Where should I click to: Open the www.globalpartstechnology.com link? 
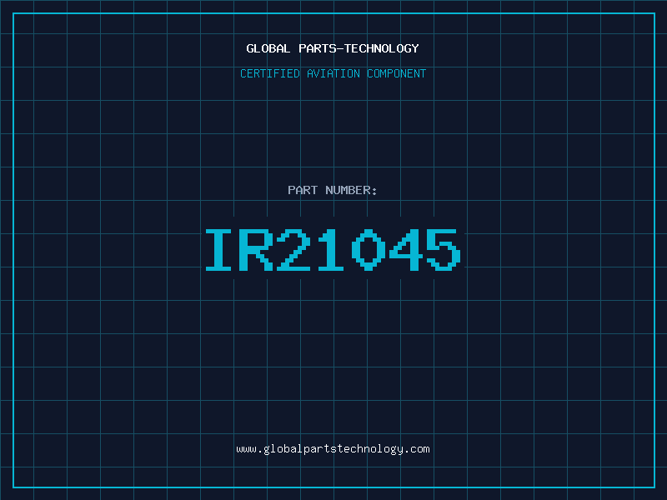(x=333, y=449)
